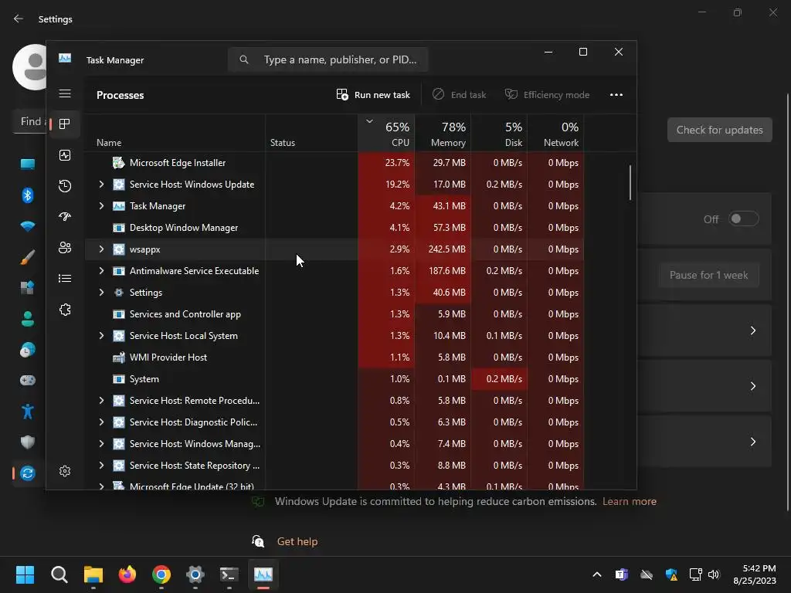Viewport: 791px width, 593px height.
Task: Open the Windows Start menu
Action: coord(25,574)
